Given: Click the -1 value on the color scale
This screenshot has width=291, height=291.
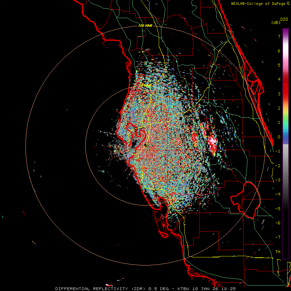Looking at the screenshot, I should click(278, 151).
